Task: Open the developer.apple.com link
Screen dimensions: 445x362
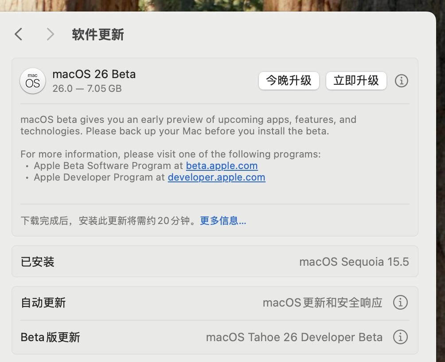Action: click(x=216, y=177)
